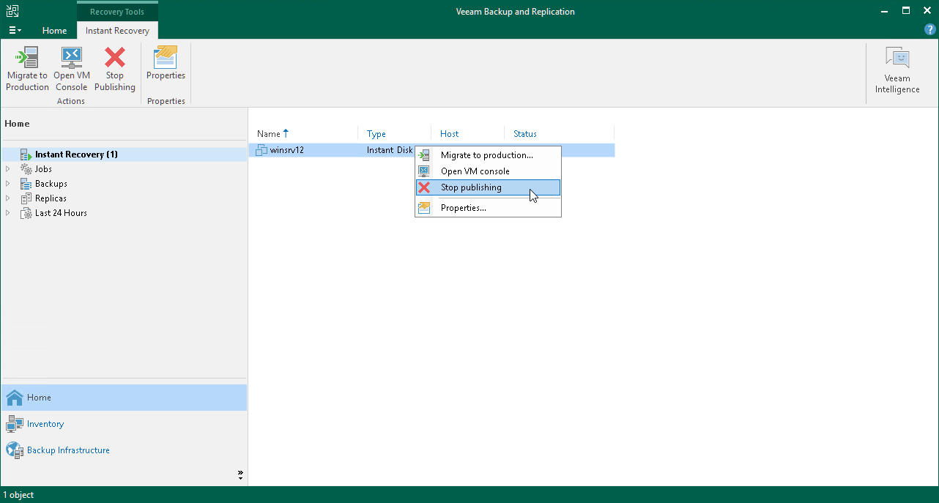Screen dimensions: 939x503
Task: Expand the Replicas tree node
Action: coord(7,198)
